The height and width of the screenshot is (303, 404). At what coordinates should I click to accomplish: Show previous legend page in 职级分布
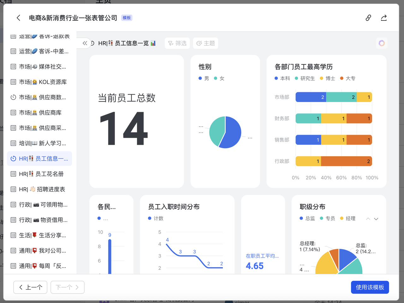point(368,219)
